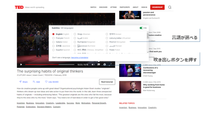Click SIGN IN in the header

click(144, 7)
